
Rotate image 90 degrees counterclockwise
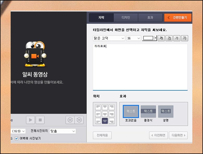[x=79, y=120]
